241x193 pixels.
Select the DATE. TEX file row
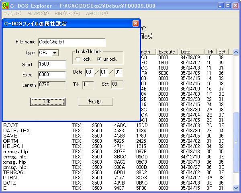pyautogui.click(x=117, y=131)
